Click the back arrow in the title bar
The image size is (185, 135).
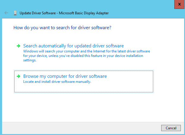[6, 13]
